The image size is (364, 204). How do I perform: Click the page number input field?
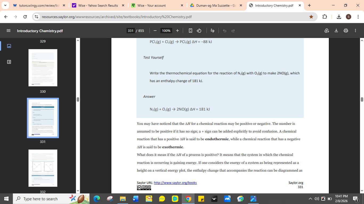pos(131,31)
